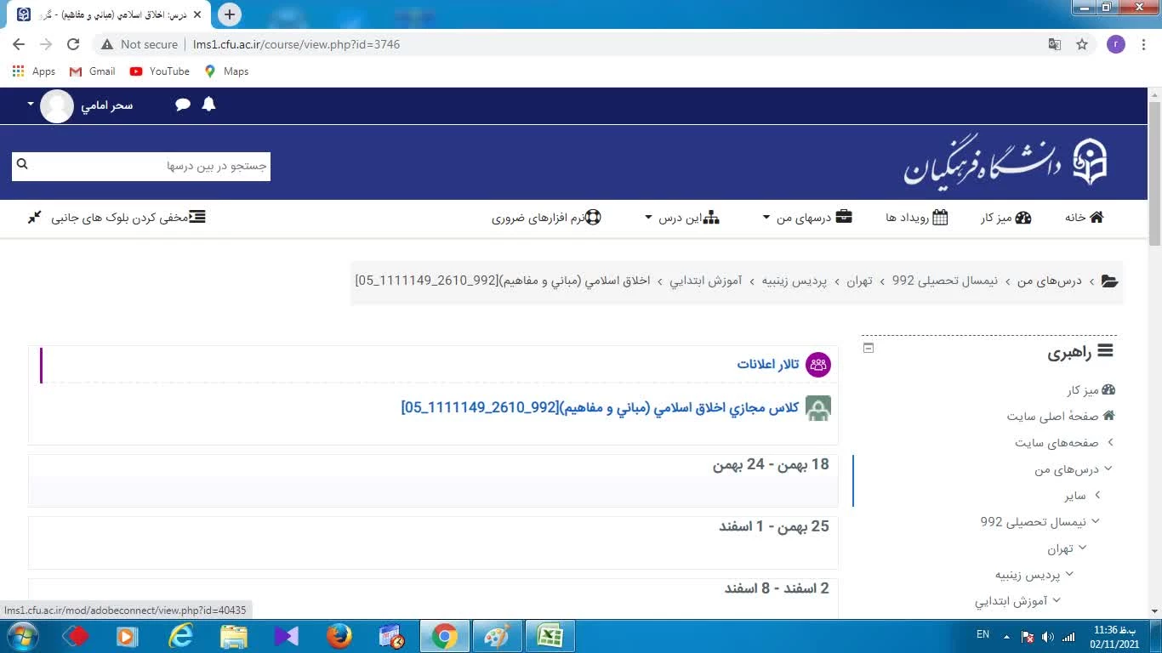This screenshot has width=1162, height=653.
Task: Open the این درس dropdown menu
Action: point(682,218)
